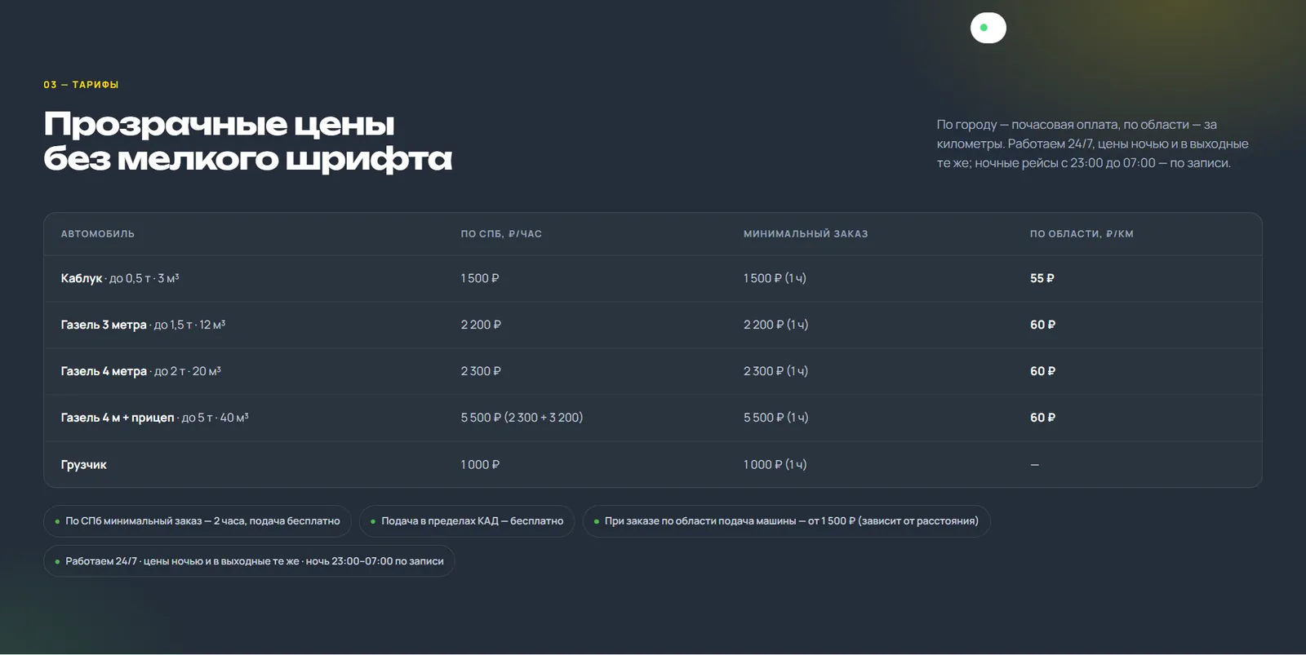Select the "Грузчик" row name
Screen dimensions: 1306x655
(x=83, y=465)
